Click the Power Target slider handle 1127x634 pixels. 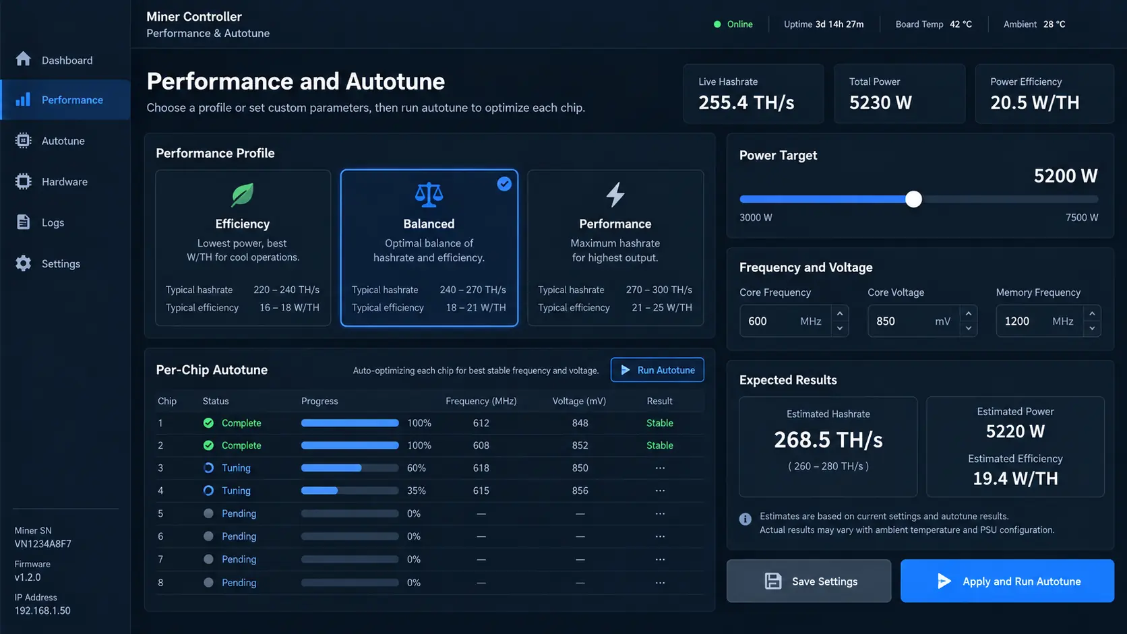pos(913,199)
